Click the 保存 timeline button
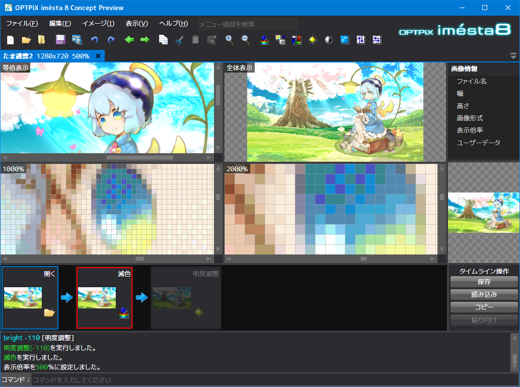The image size is (520, 387). (484, 282)
